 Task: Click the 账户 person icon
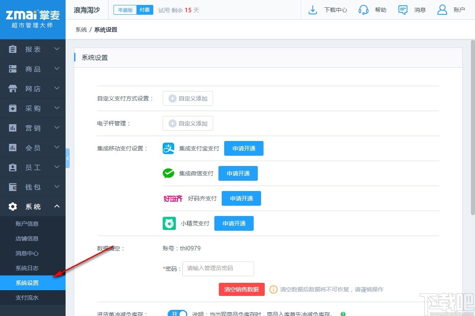[442, 9]
